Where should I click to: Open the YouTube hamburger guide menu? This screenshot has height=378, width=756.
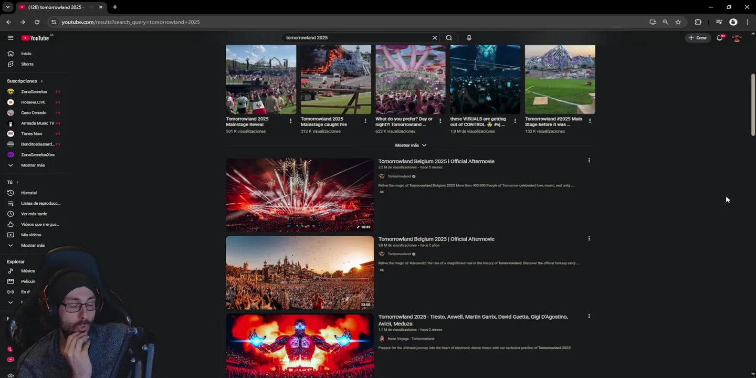coord(10,38)
